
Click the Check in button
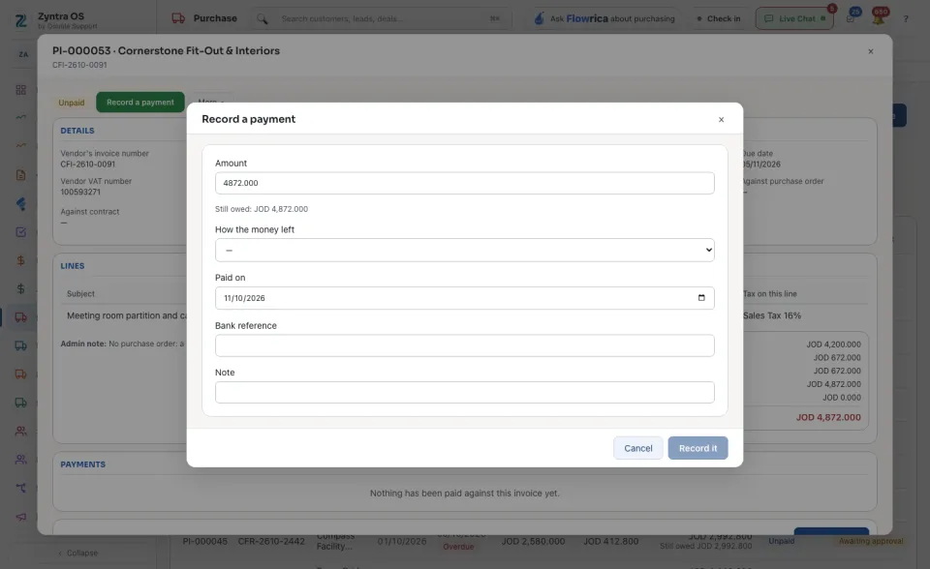(718, 19)
